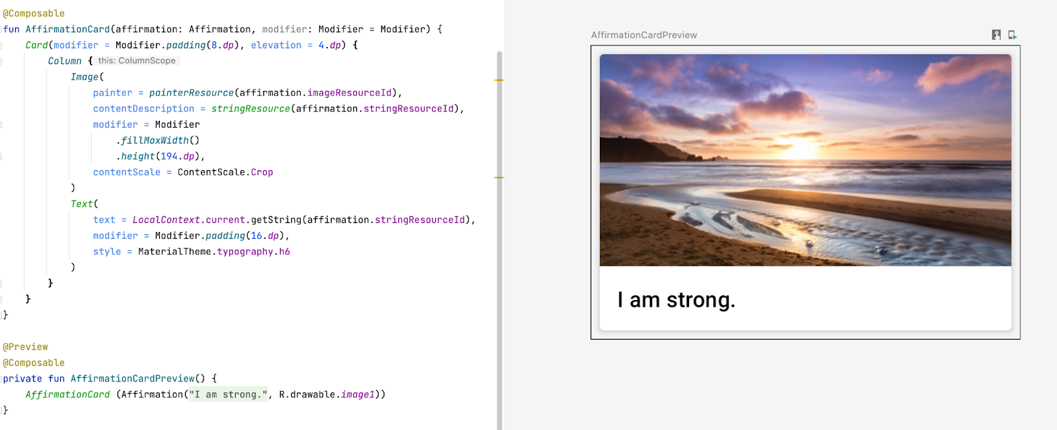The image size is (1057, 430).
Task: Click the upper yellow warning stripe marker
Action: coord(499,80)
